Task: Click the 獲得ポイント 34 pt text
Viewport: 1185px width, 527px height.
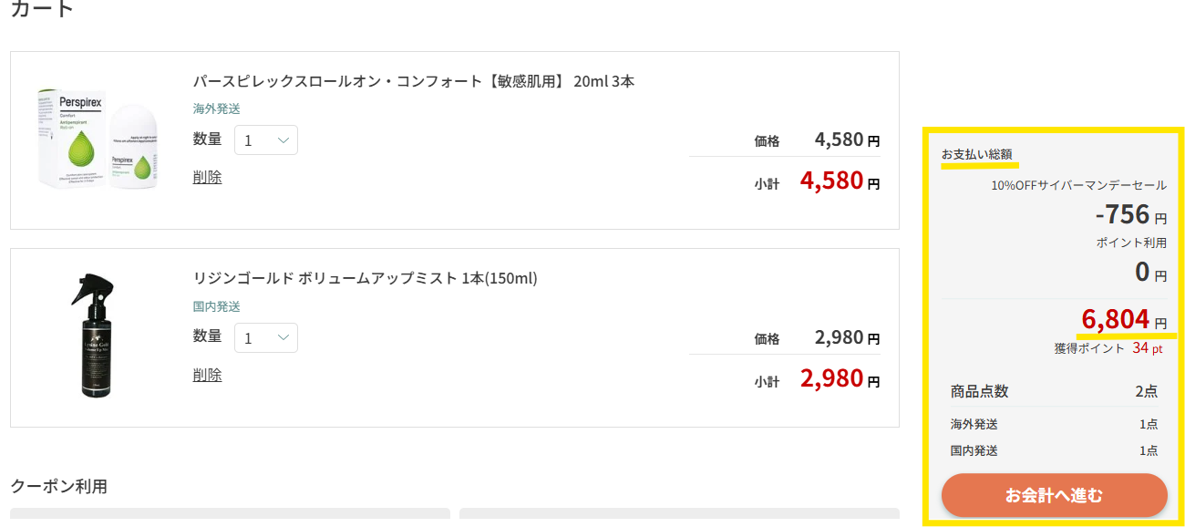Action: click(1108, 348)
